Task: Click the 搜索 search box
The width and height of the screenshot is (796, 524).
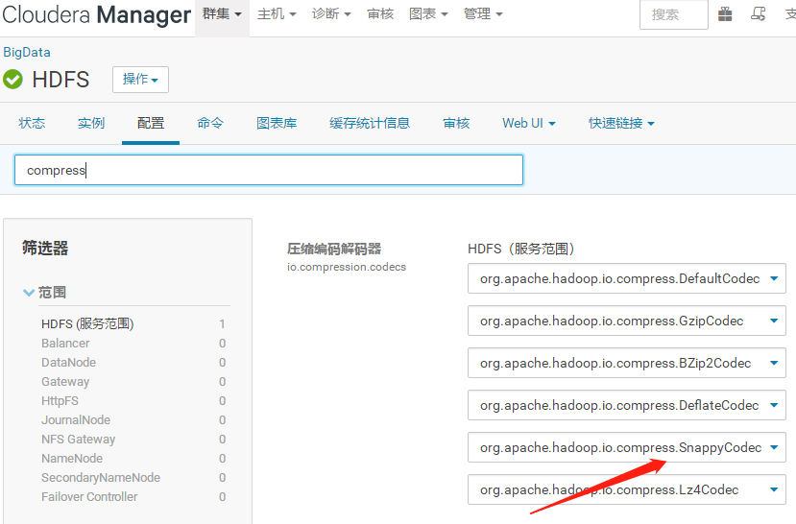Action: (674, 14)
